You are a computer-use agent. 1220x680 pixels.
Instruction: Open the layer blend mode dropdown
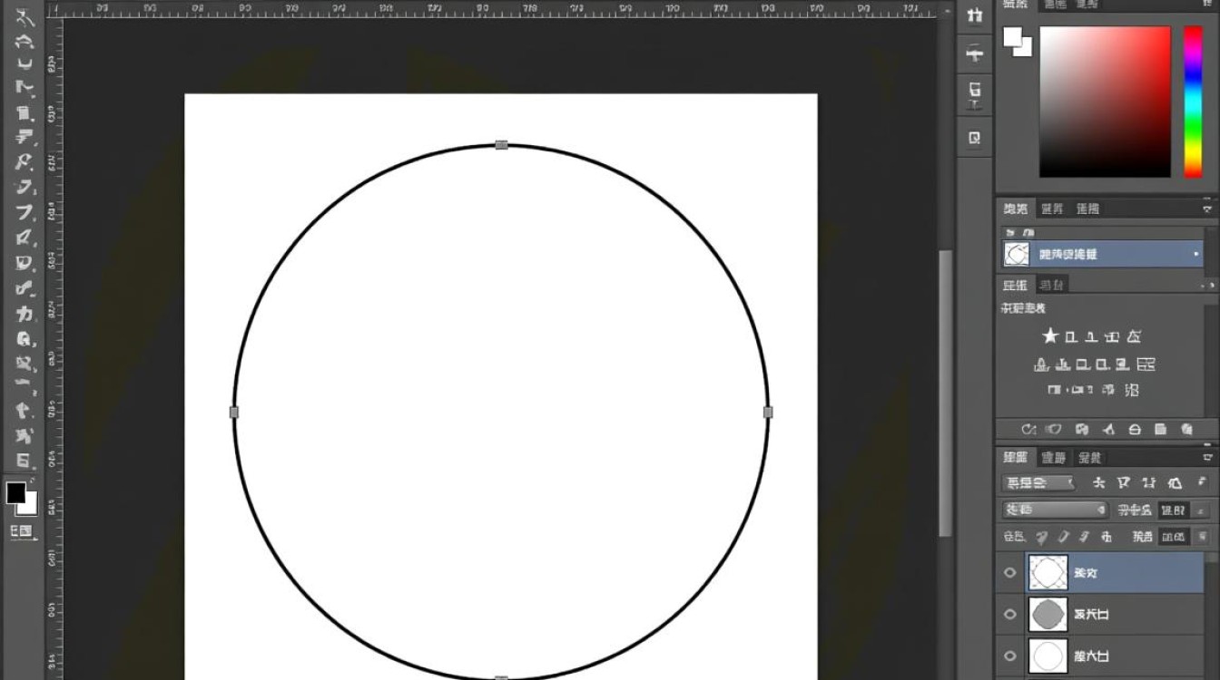pyautogui.click(x=1056, y=510)
